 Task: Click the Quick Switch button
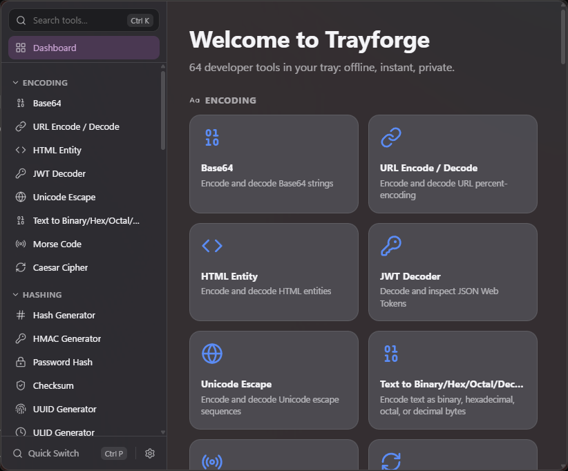coord(70,453)
